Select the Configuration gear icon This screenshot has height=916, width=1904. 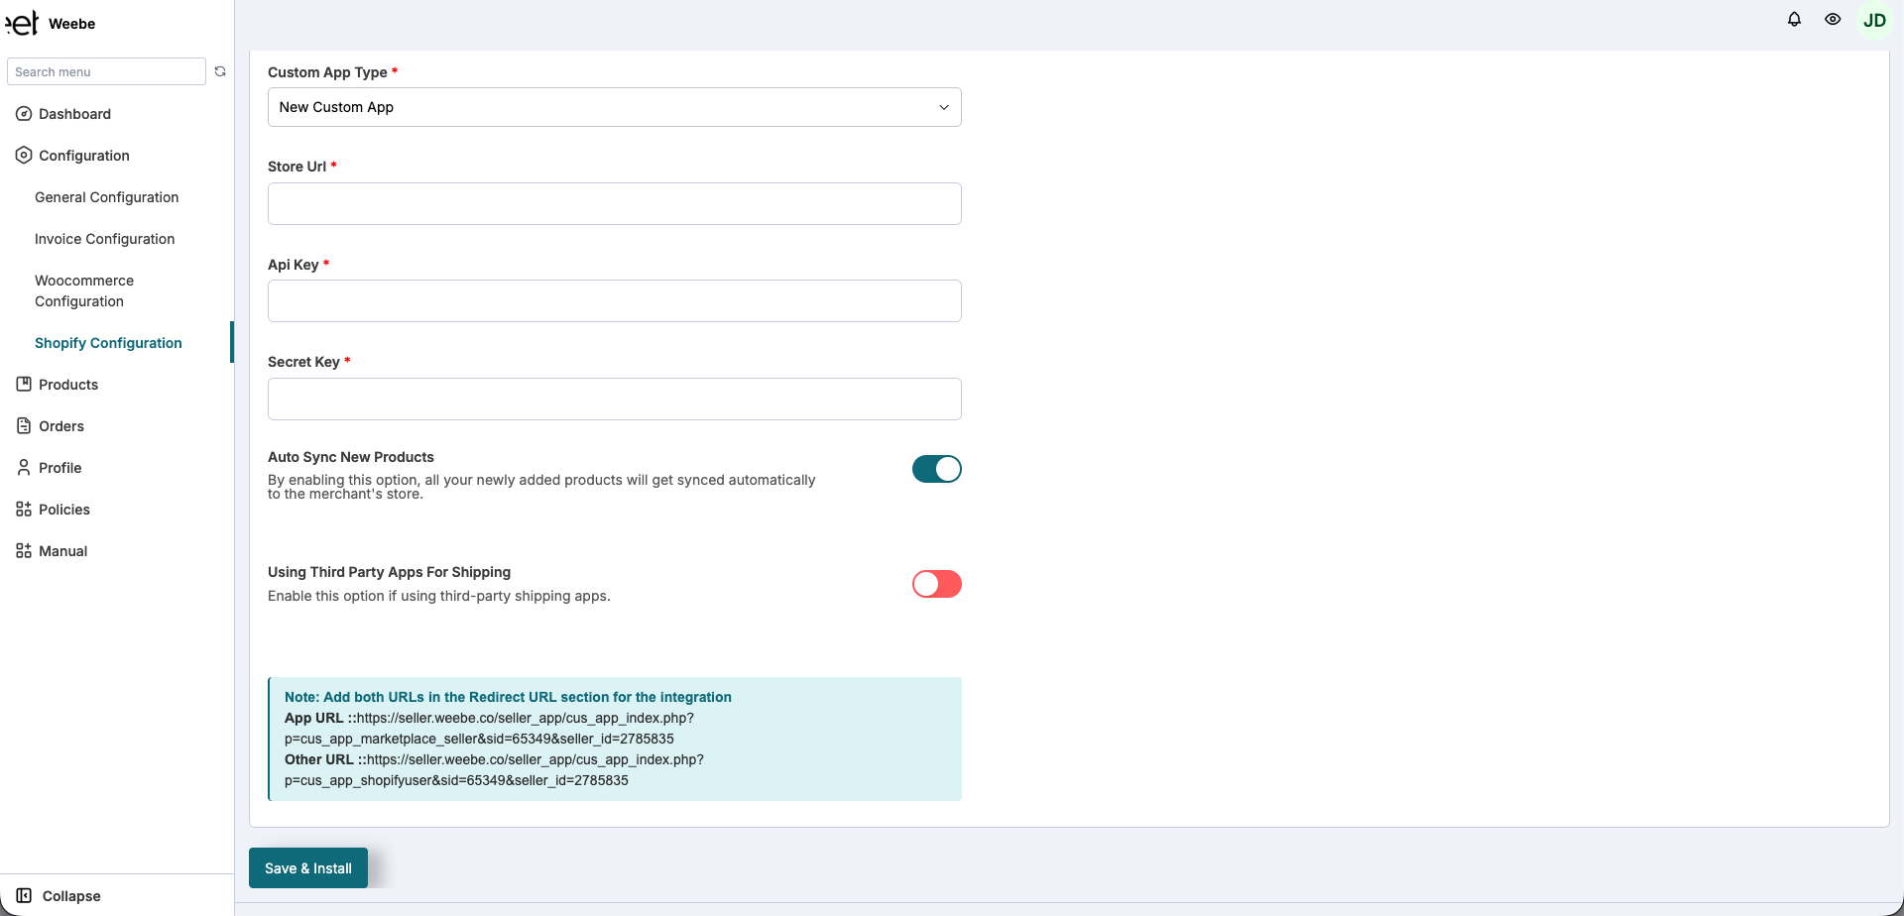point(24,156)
